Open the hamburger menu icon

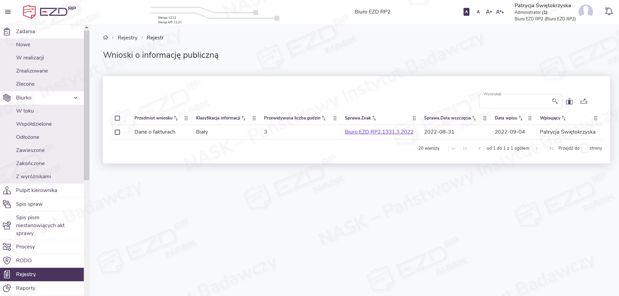click(x=8, y=12)
